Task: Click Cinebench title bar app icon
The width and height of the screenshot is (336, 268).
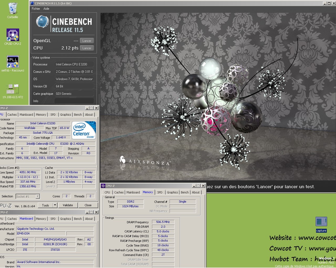Action: (32, 3)
